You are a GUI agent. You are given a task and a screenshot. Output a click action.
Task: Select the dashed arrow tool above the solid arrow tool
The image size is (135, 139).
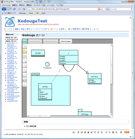(x=24, y=65)
